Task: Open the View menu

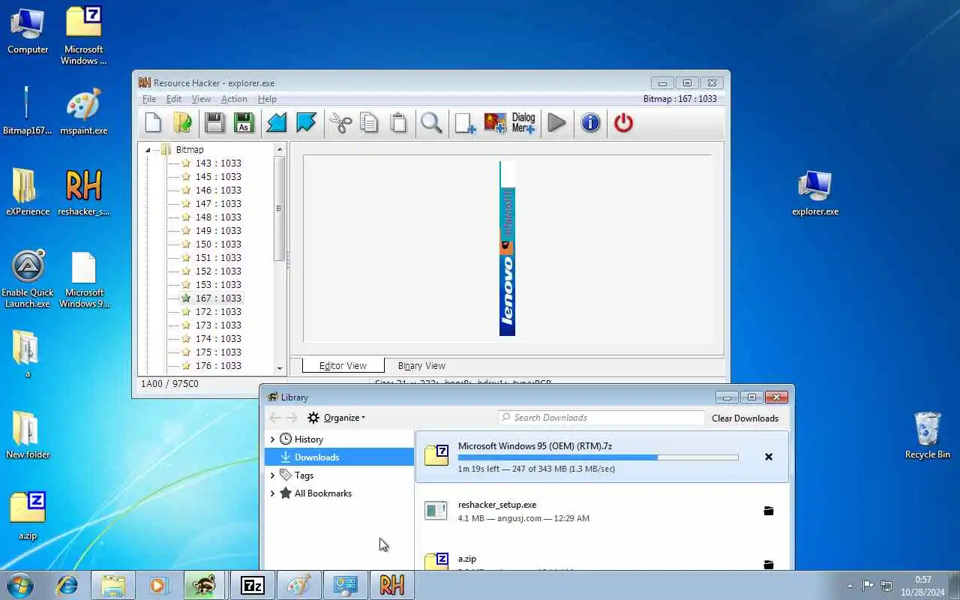Action: click(201, 99)
